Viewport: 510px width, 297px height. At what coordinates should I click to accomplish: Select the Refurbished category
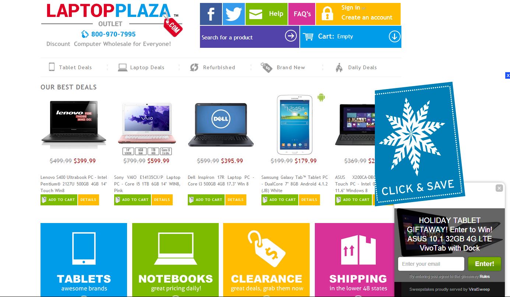click(212, 67)
